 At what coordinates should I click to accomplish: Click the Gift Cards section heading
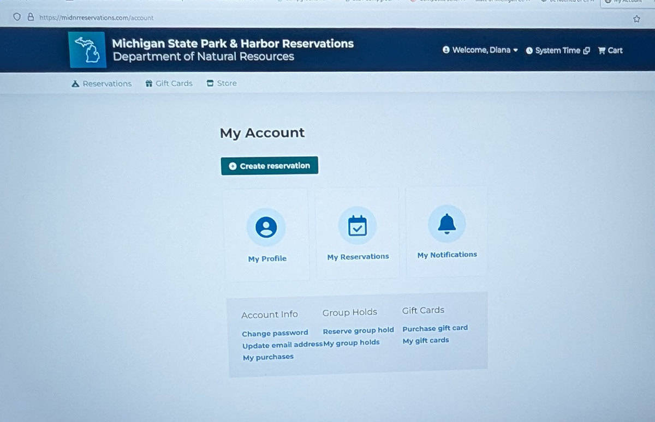point(423,310)
